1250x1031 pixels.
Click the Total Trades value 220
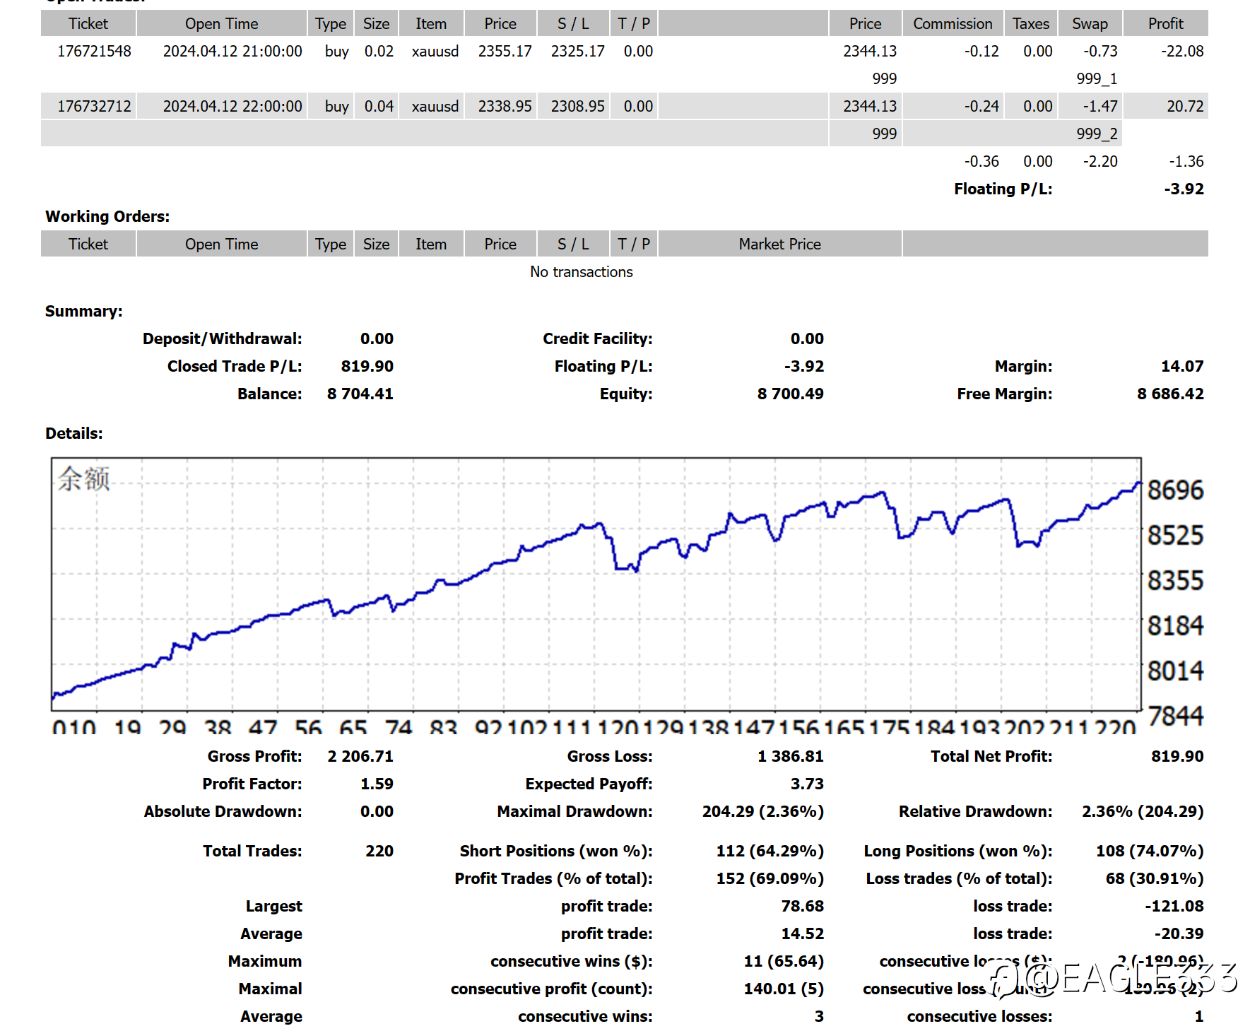[379, 851]
